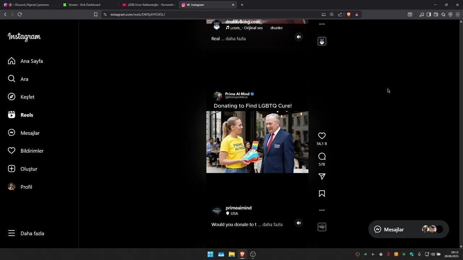Click Brave browser icon in taskbar
The width and height of the screenshot is (463, 260).
242,254
